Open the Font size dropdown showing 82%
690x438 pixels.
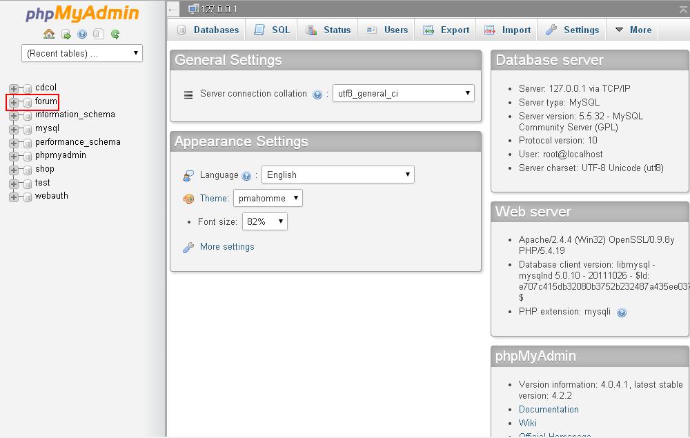[x=265, y=221]
